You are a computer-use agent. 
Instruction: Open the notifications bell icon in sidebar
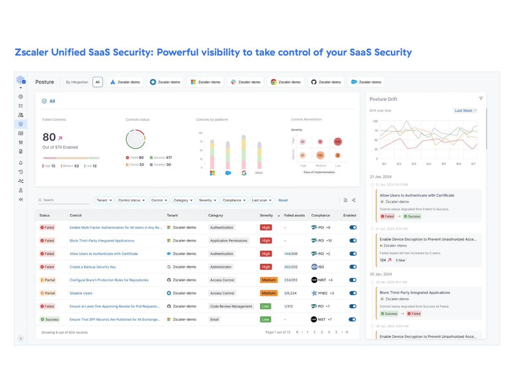[21, 163]
